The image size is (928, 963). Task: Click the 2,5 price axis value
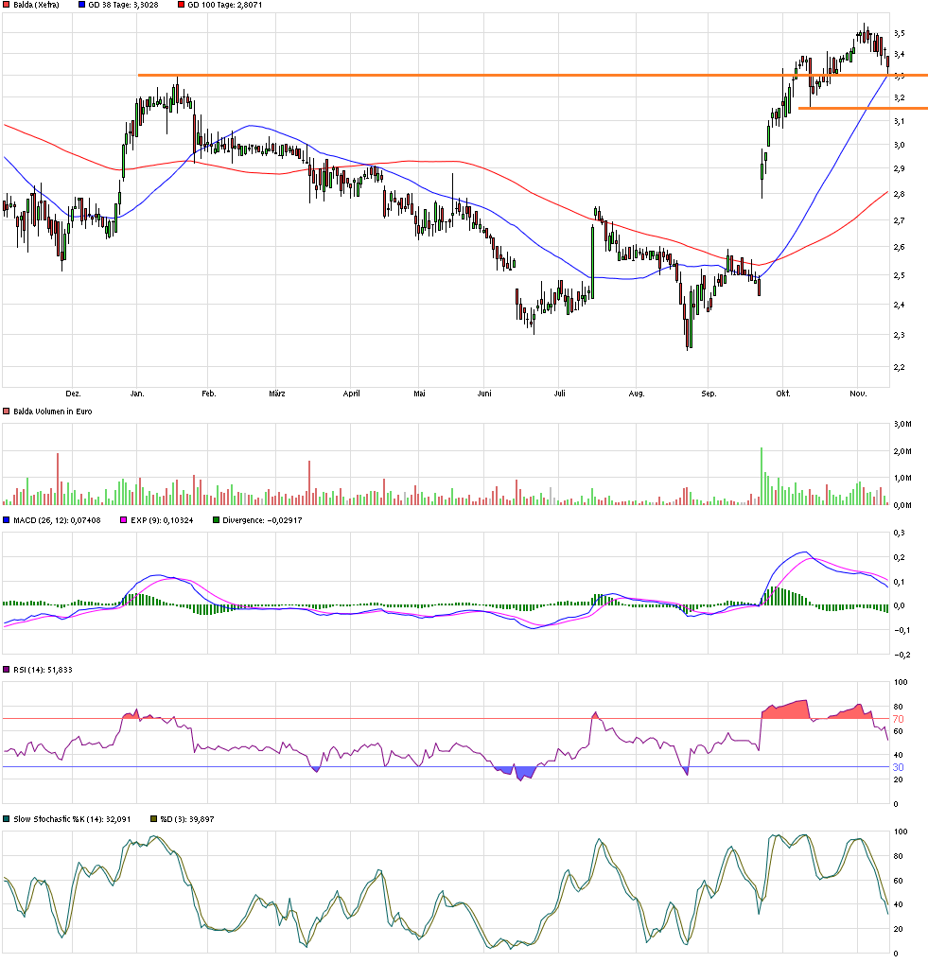tap(899, 275)
